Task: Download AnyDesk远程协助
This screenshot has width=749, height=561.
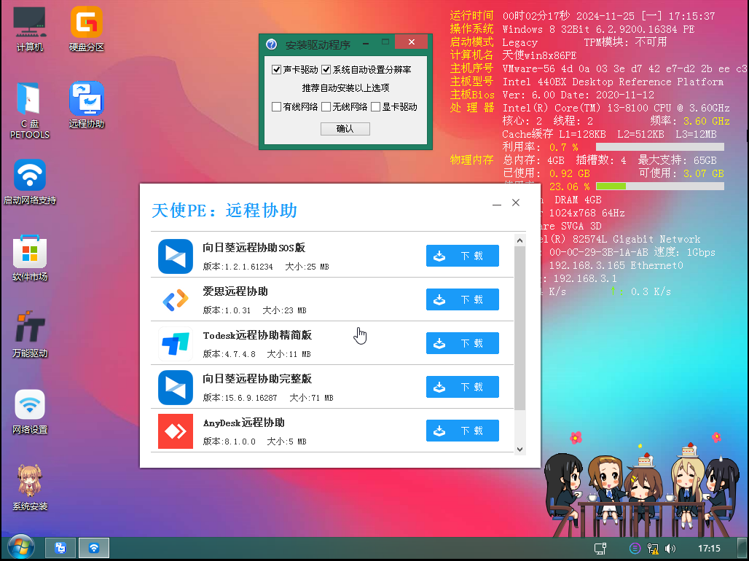Action: [463, 431]
